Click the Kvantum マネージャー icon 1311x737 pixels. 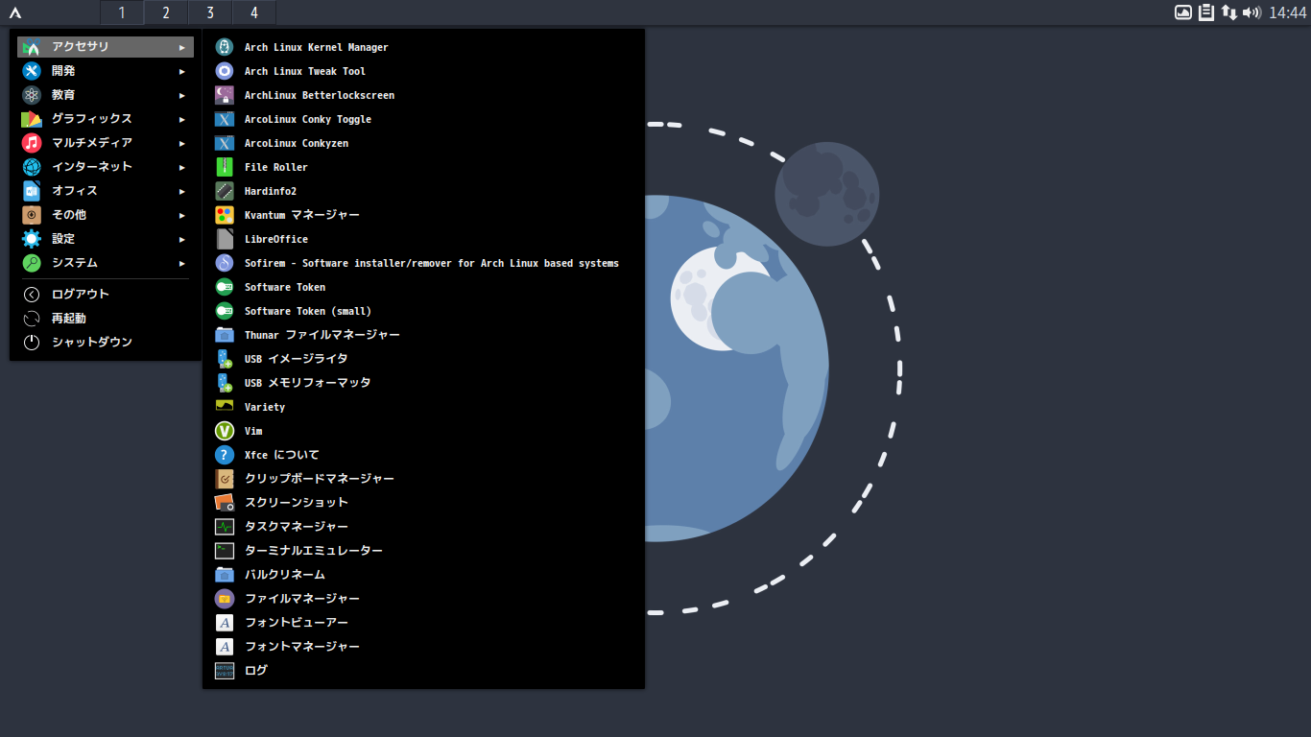coord(225,215)
